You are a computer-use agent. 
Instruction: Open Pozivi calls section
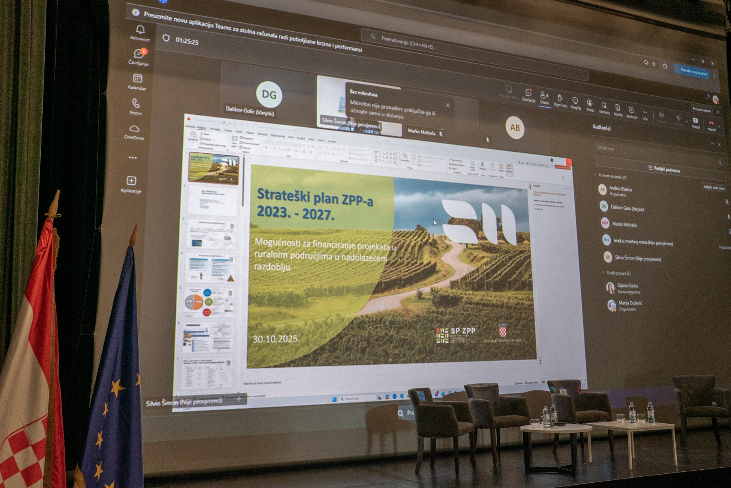135,106
